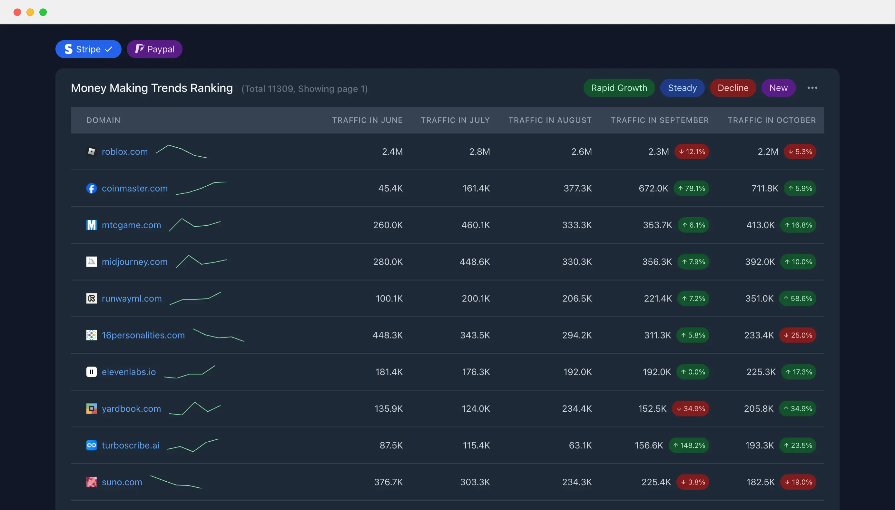Expand the page navigation dropdown
895x510 pixels.
[x=812, y=87]
